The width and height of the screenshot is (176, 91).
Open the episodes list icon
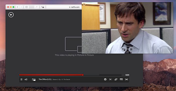(x=116, y=79)
